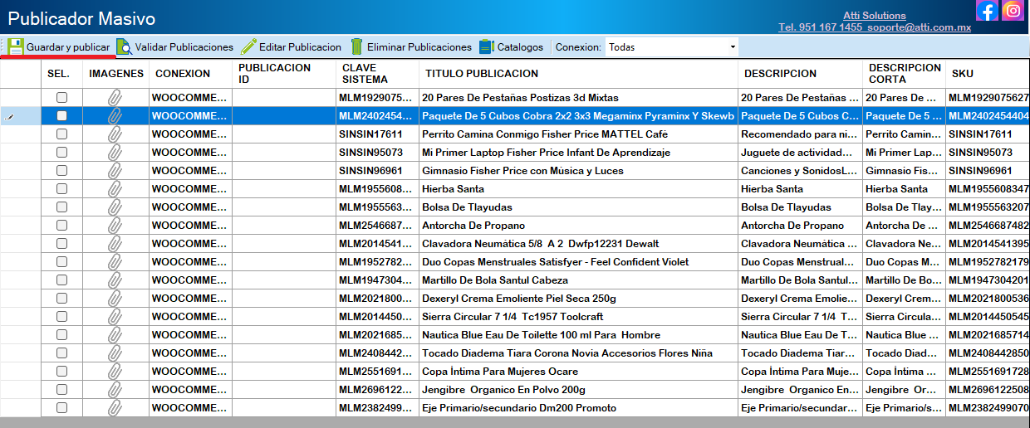Viewport: 1030px width, 428px height.
Task: Open the Instagram icon in the header
Action: [x=1013, y=11]
